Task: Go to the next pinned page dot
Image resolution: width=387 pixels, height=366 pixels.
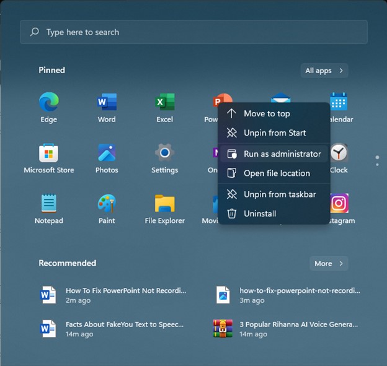Action: pyautogui.click(x=377, y=164)
